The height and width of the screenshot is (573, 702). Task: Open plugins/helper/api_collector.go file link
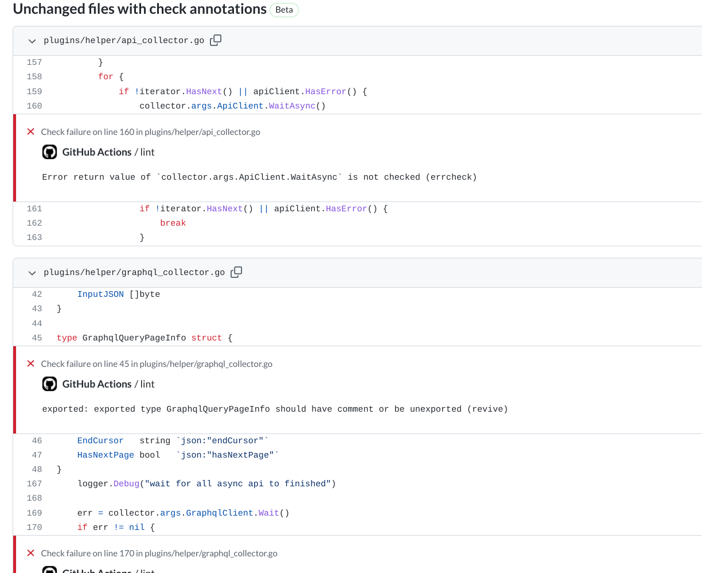(124, 41)
